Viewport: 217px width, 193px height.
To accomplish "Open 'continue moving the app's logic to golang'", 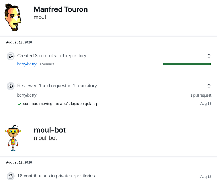I will point(60,104).
